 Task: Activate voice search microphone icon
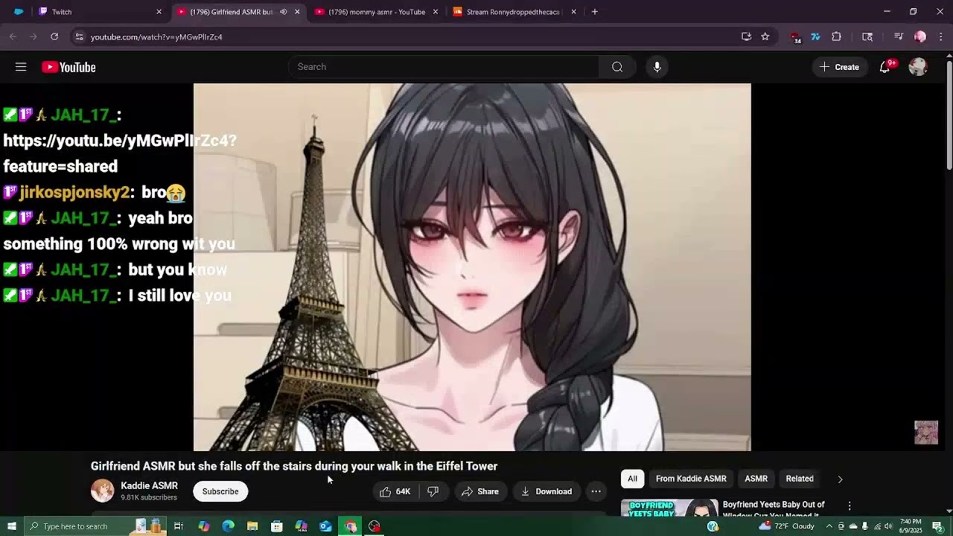point(657,67)
